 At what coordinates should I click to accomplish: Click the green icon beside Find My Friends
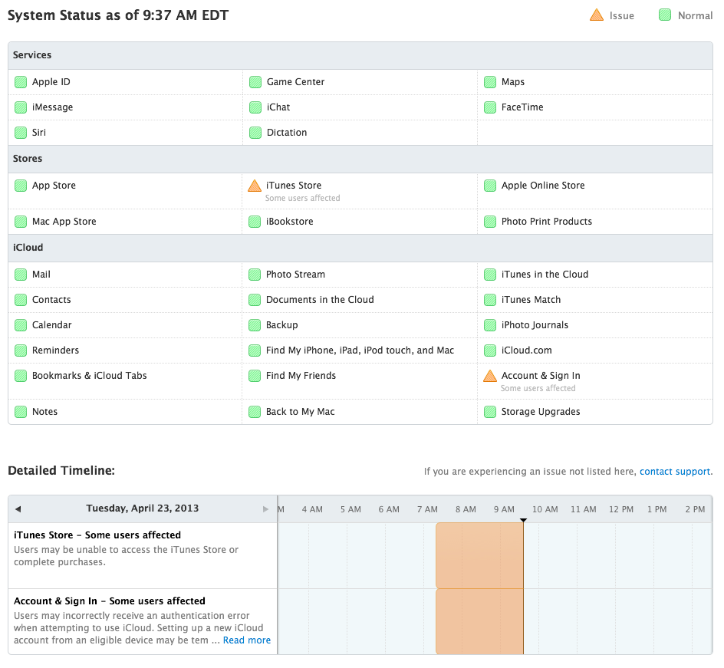tap(255, 376)
